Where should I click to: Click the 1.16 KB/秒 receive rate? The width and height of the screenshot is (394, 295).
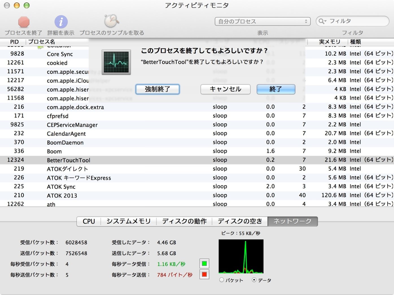pyautogui.click(x=171, y=264)
